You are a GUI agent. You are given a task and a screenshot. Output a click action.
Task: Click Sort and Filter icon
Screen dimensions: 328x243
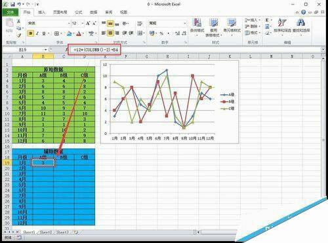coord(282,22)
